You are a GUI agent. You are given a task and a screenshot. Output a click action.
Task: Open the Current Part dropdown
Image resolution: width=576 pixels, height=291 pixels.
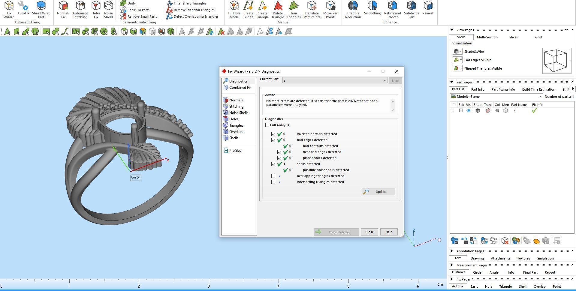click(x=335, y=80)
